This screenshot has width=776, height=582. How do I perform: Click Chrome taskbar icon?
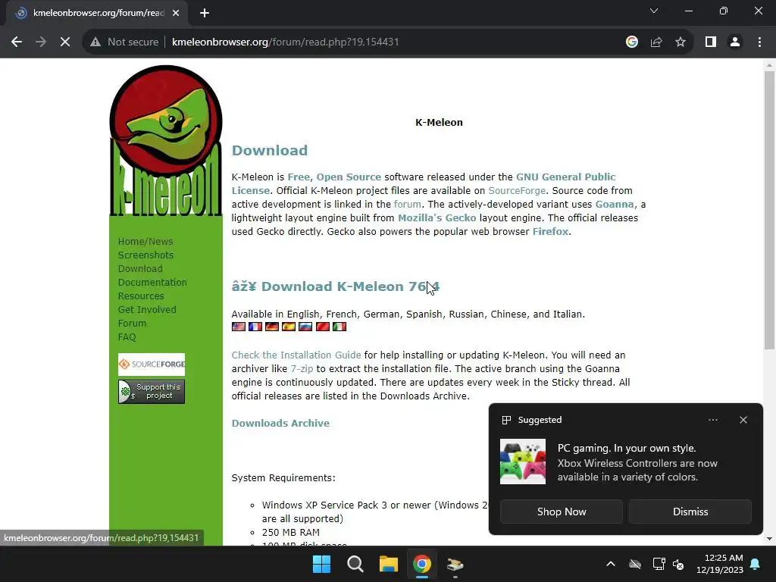[x=421, y=564]
